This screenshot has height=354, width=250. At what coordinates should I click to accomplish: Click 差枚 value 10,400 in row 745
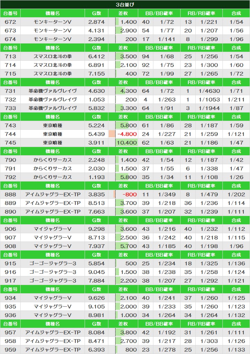pyautogui.click(x=127, y=143)
